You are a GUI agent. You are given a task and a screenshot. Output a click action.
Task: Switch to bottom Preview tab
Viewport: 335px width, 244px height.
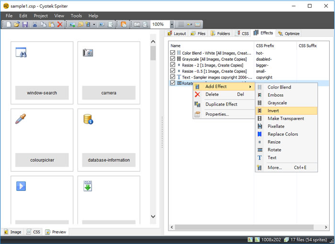pos(56,232)
